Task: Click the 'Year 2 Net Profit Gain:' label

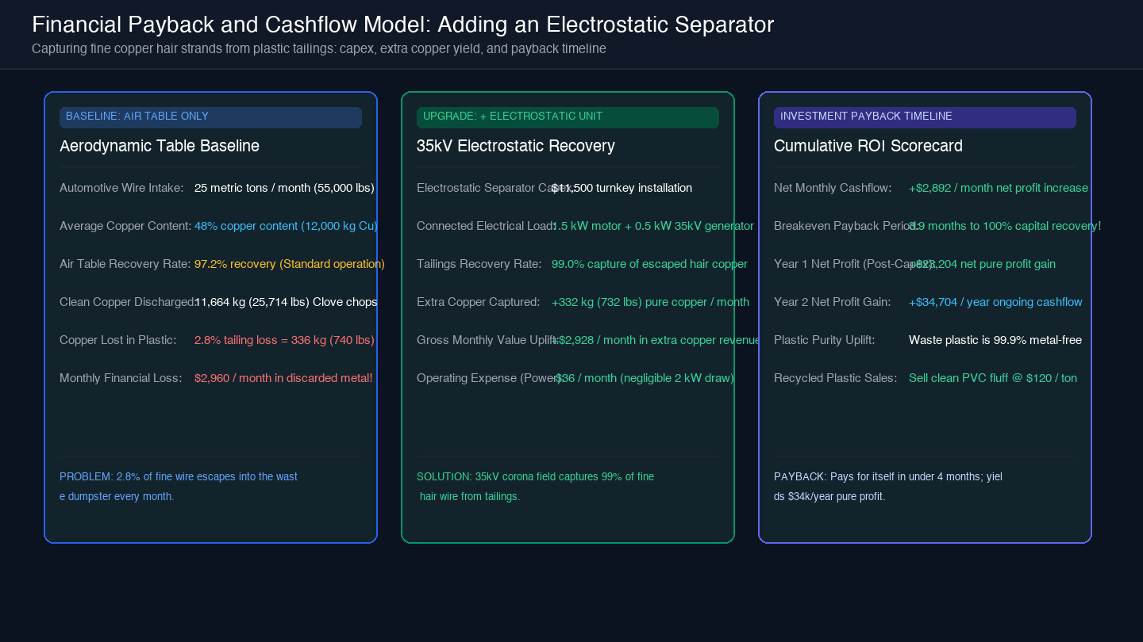Action: tap(833, 302)
